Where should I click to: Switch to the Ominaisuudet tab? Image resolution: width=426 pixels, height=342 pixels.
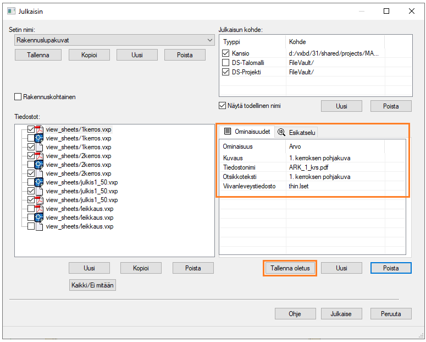click(x=247, y=132)
